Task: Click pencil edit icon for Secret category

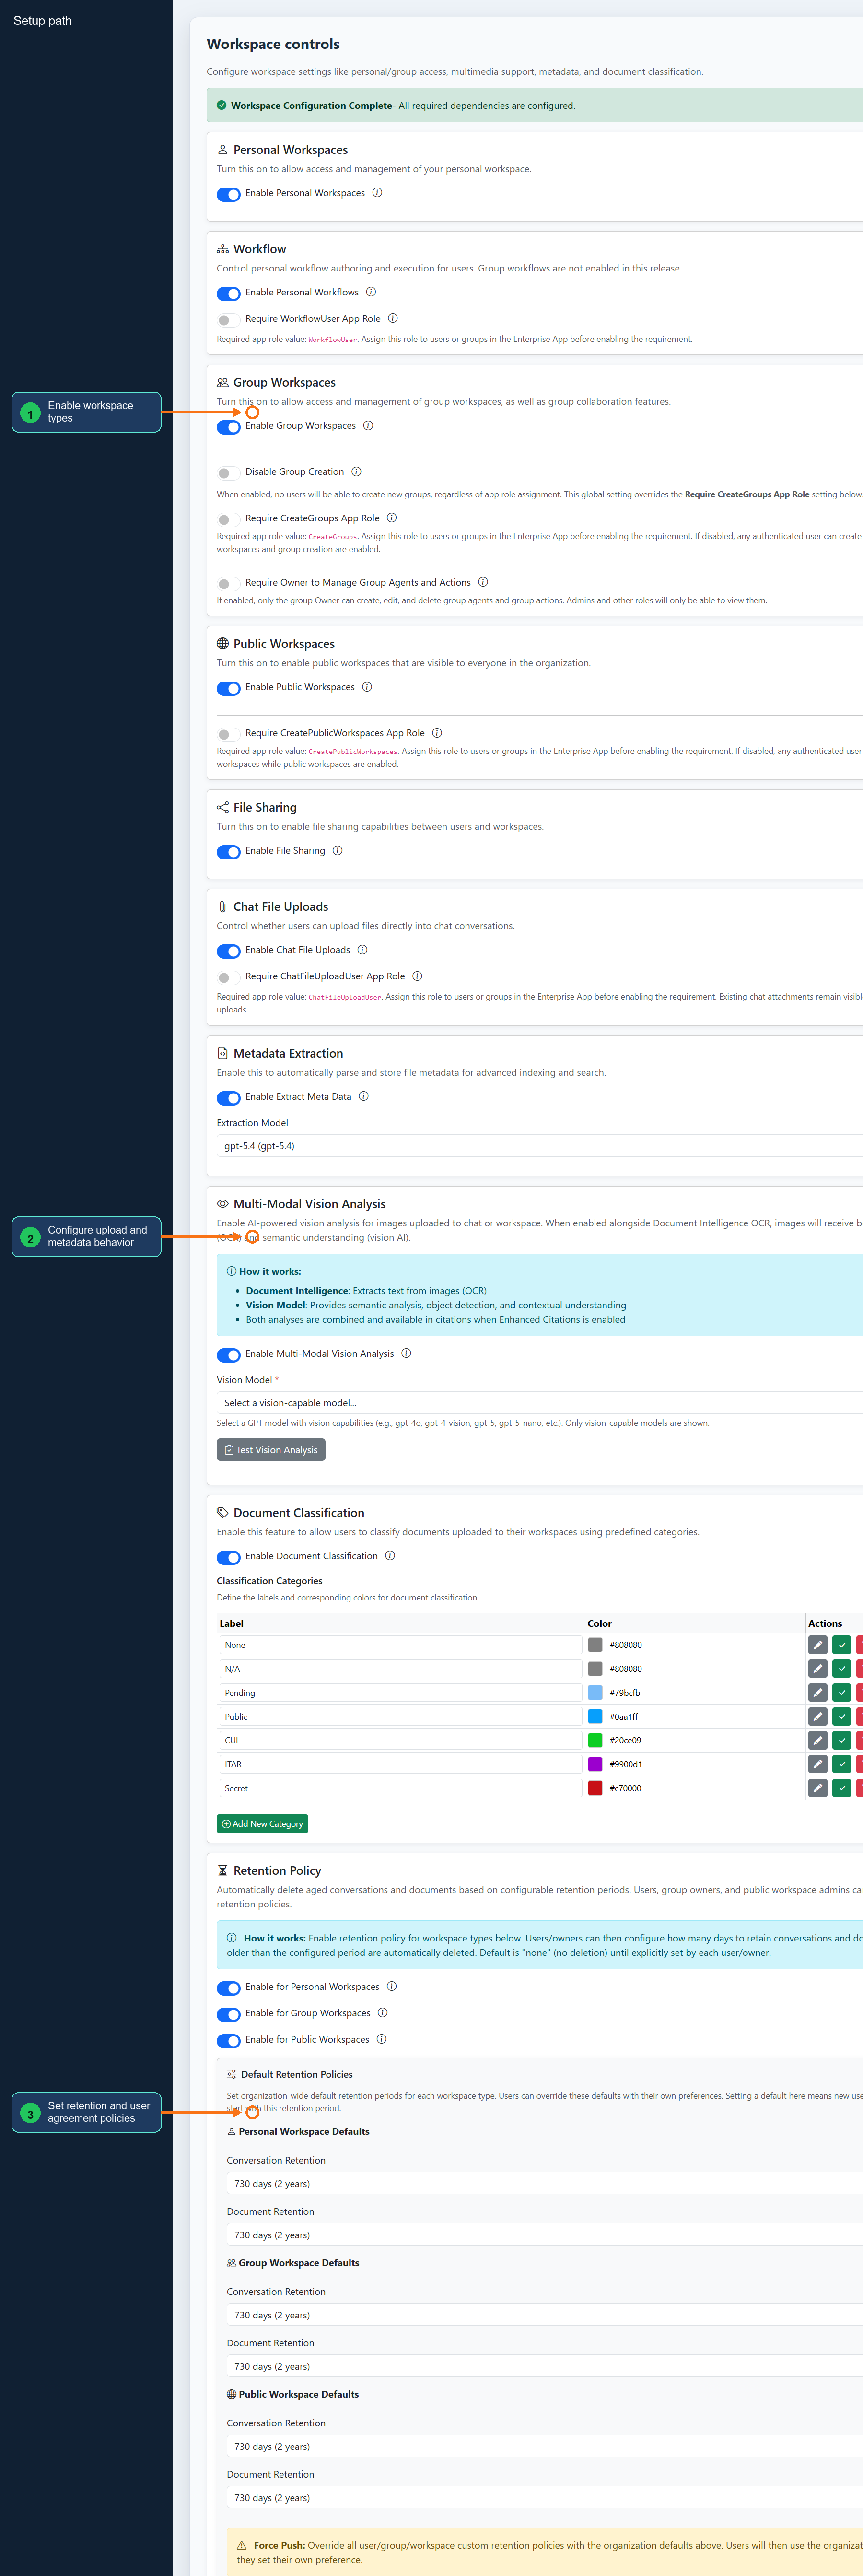Action: tap(817, 1788)
